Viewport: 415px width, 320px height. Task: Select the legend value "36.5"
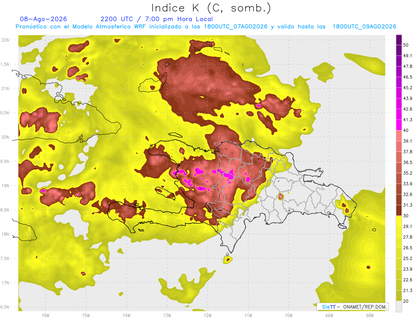pos(408,162)
